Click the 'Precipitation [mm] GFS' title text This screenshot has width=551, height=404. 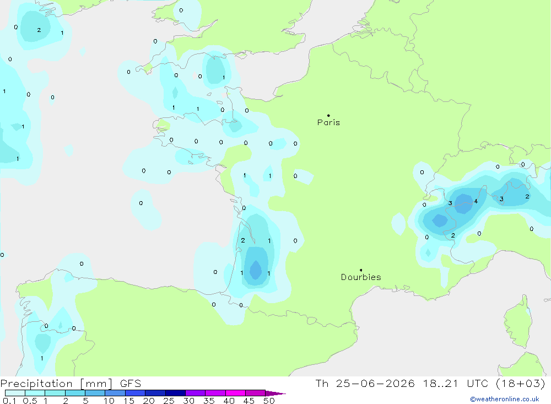71,383
